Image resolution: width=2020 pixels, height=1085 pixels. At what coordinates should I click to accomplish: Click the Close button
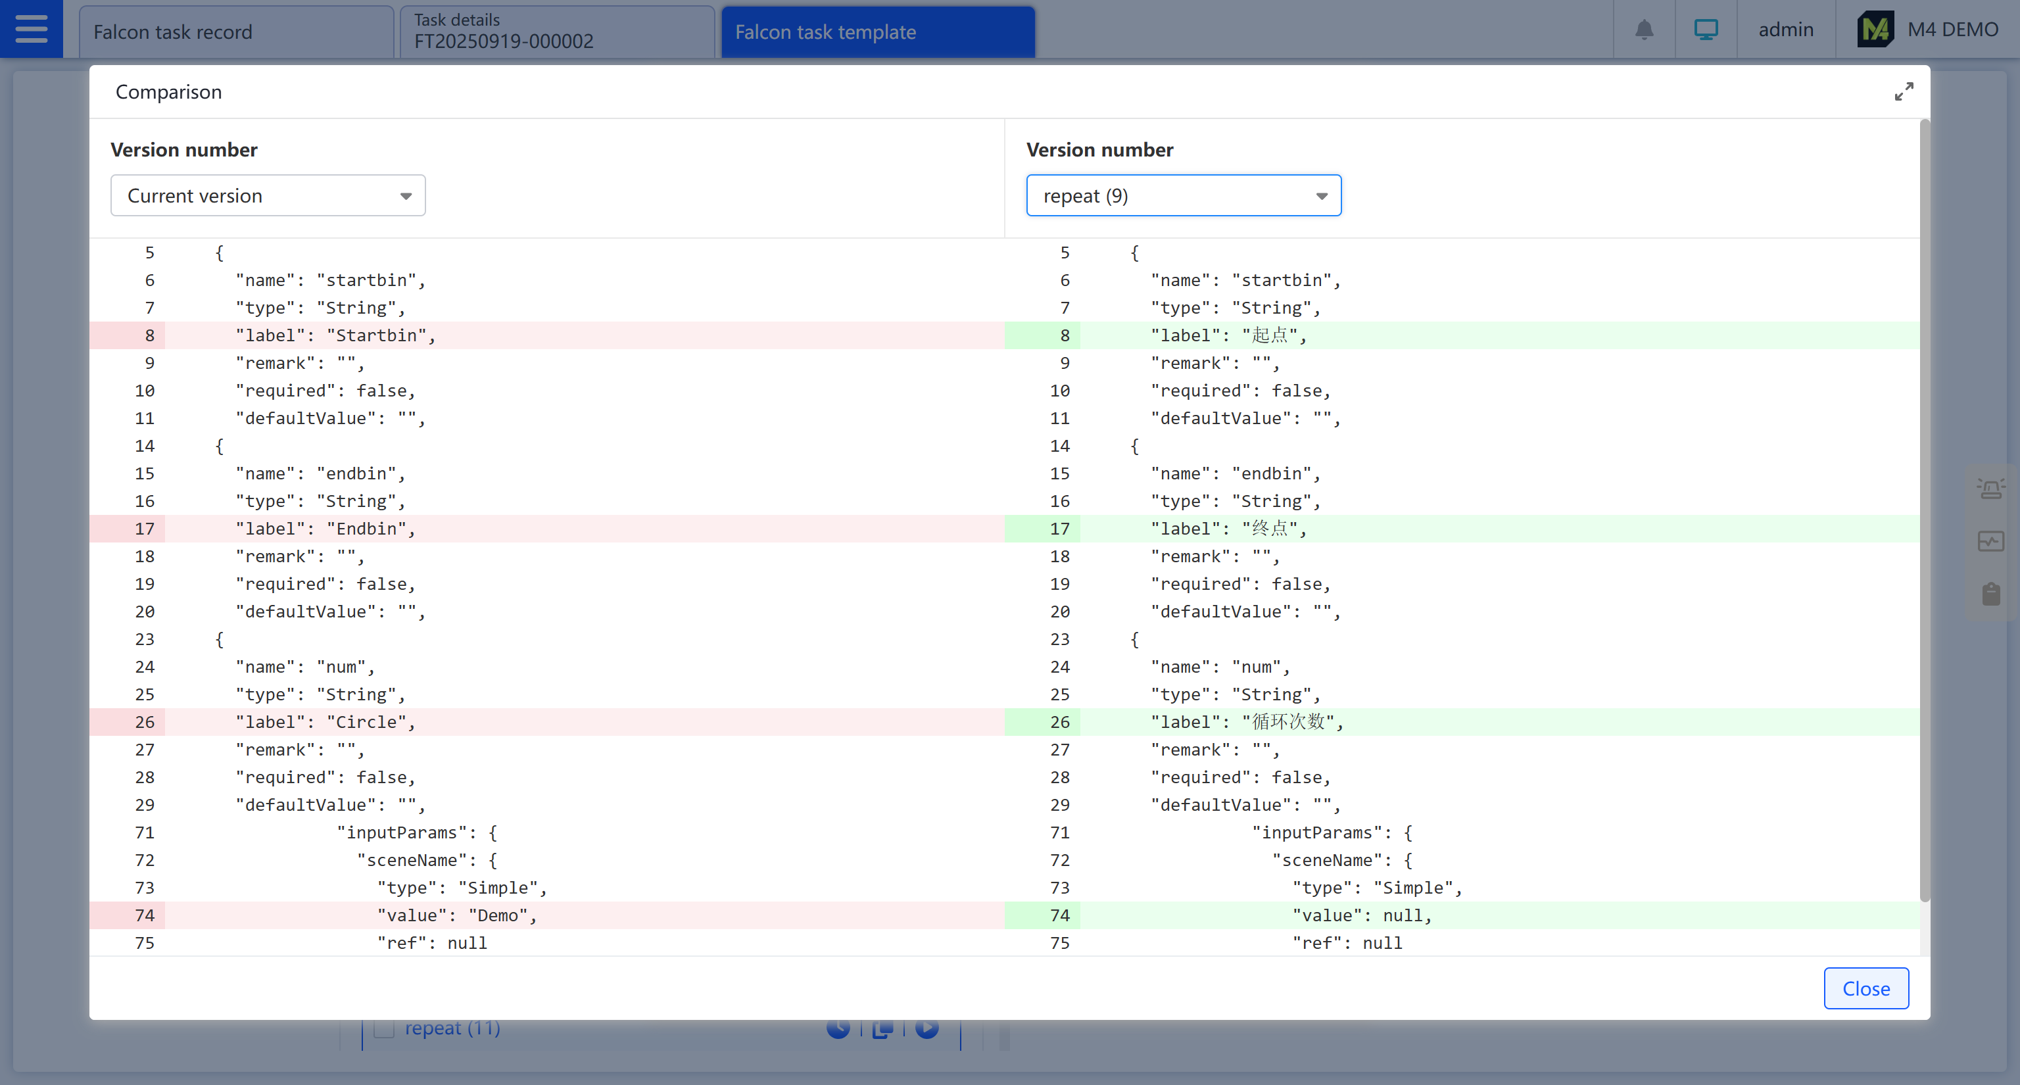[x=1865, y=988]
